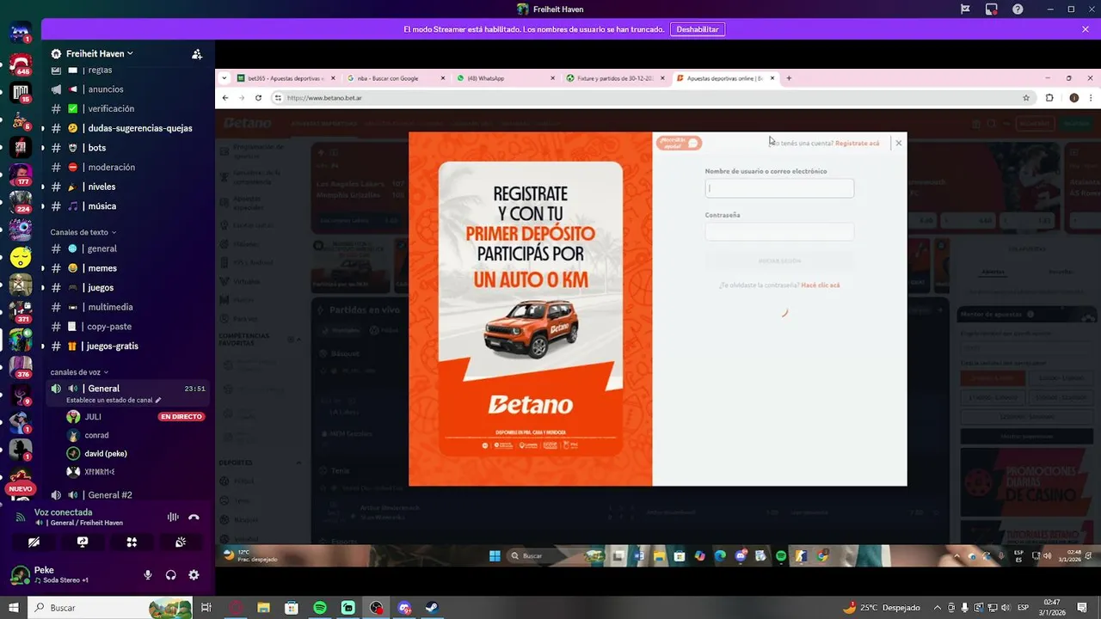Open Discord inbox icon in title bar
Viewport: 1101px width, 619px height.
coord(992,9)
